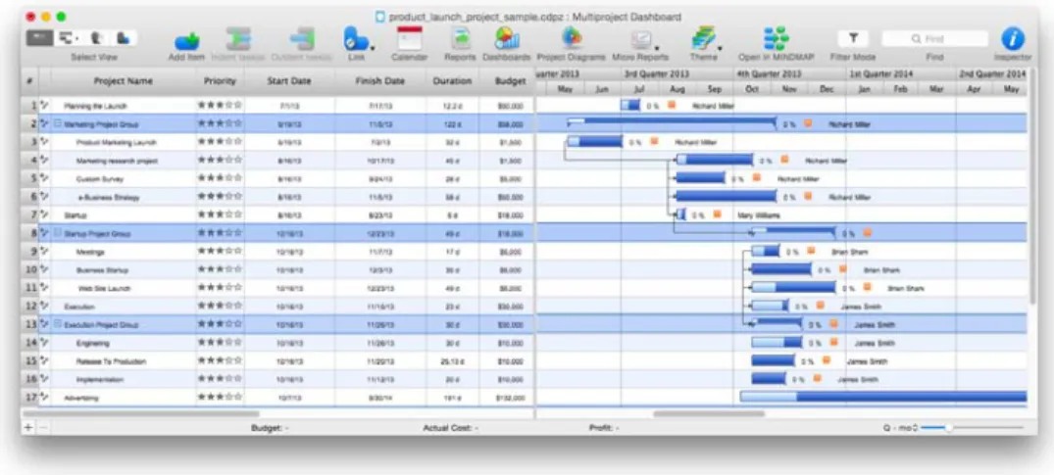
Task: Launch Project Diagrams from the toolbar
Action: point(572,39)
